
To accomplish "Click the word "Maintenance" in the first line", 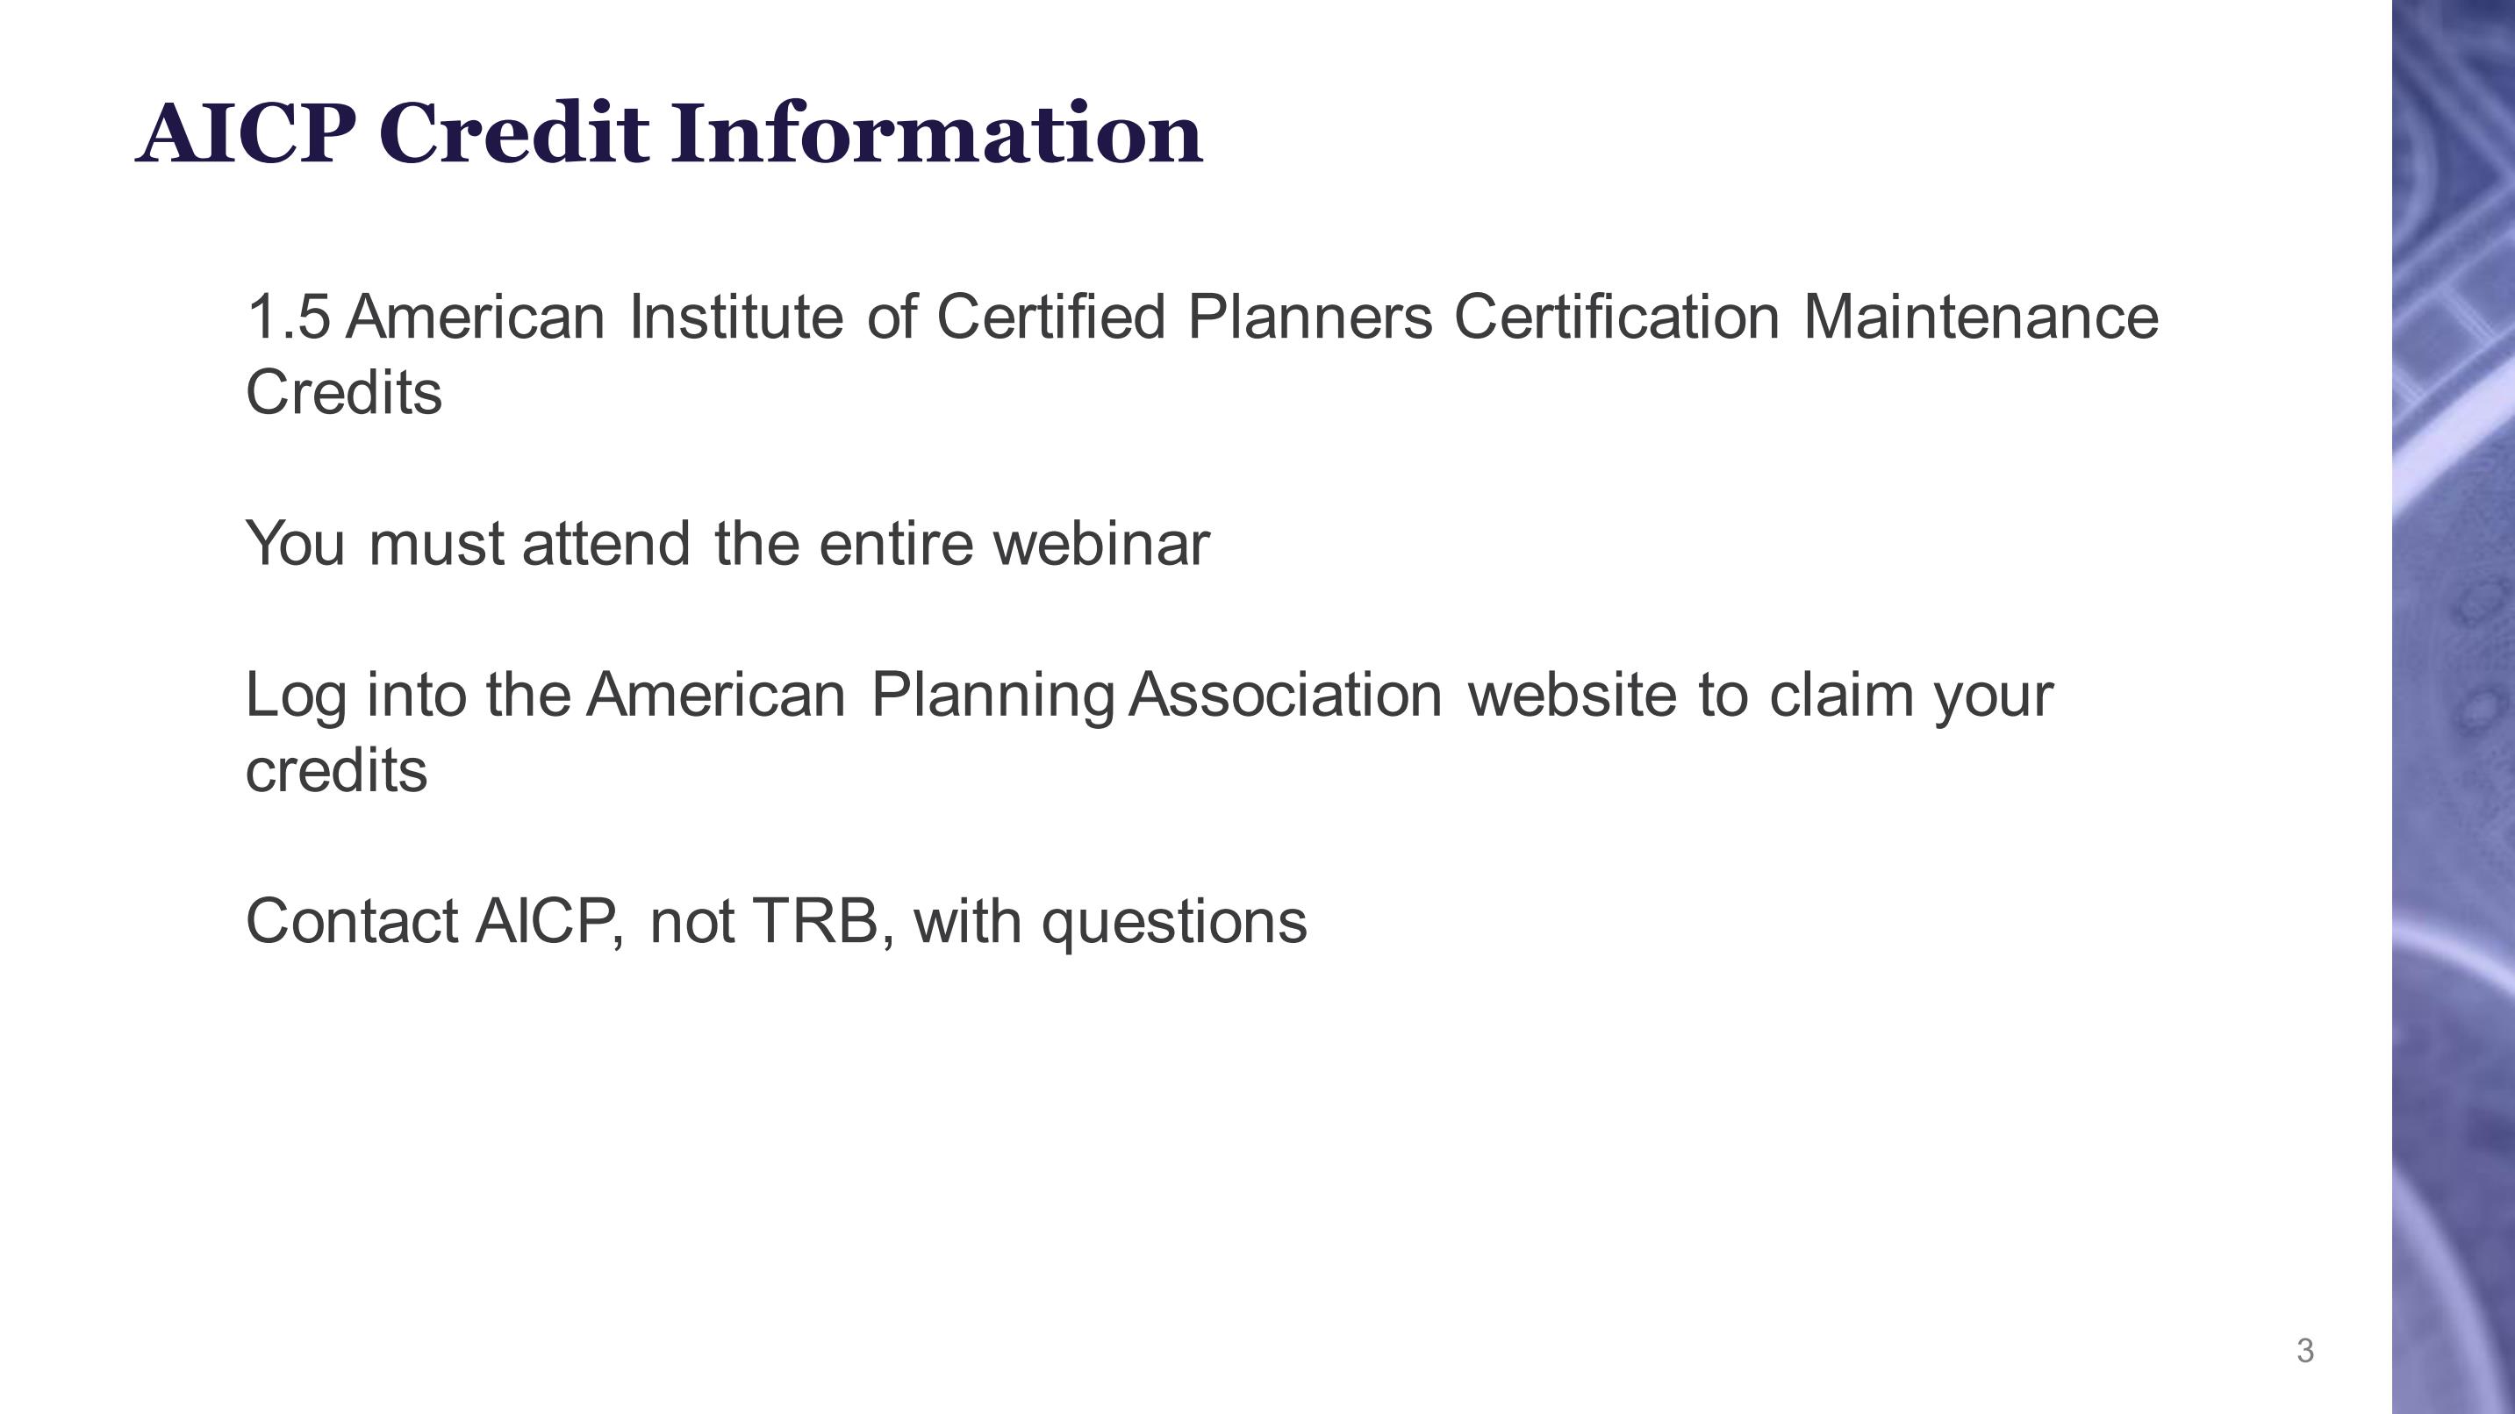I will click(x=1980, y=318).
